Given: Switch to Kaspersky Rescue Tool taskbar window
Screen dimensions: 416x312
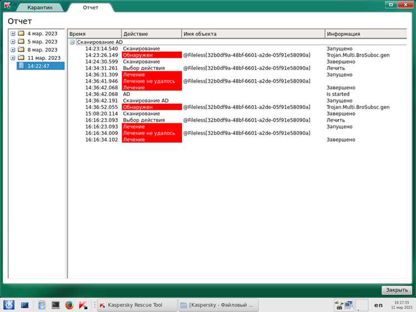Looking at the screenshot, I should pos(137,305).
